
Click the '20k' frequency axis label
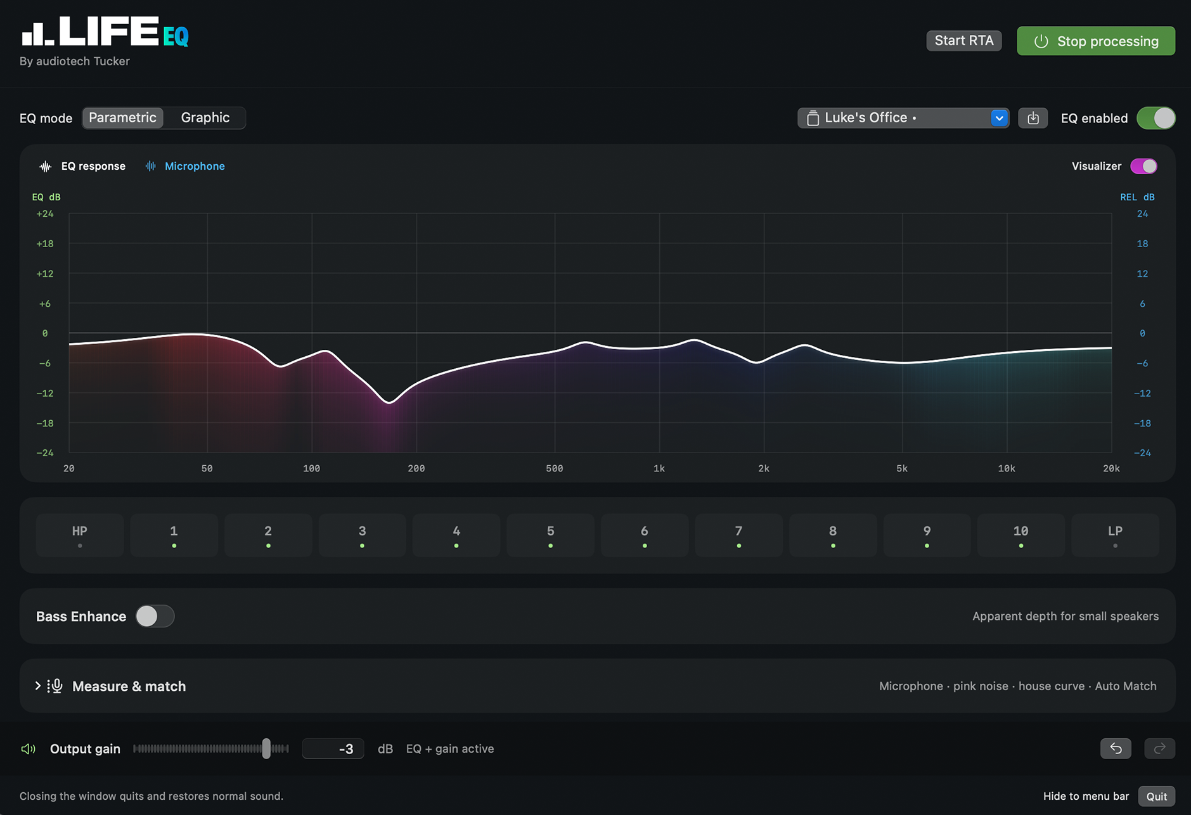point(1111,468)
